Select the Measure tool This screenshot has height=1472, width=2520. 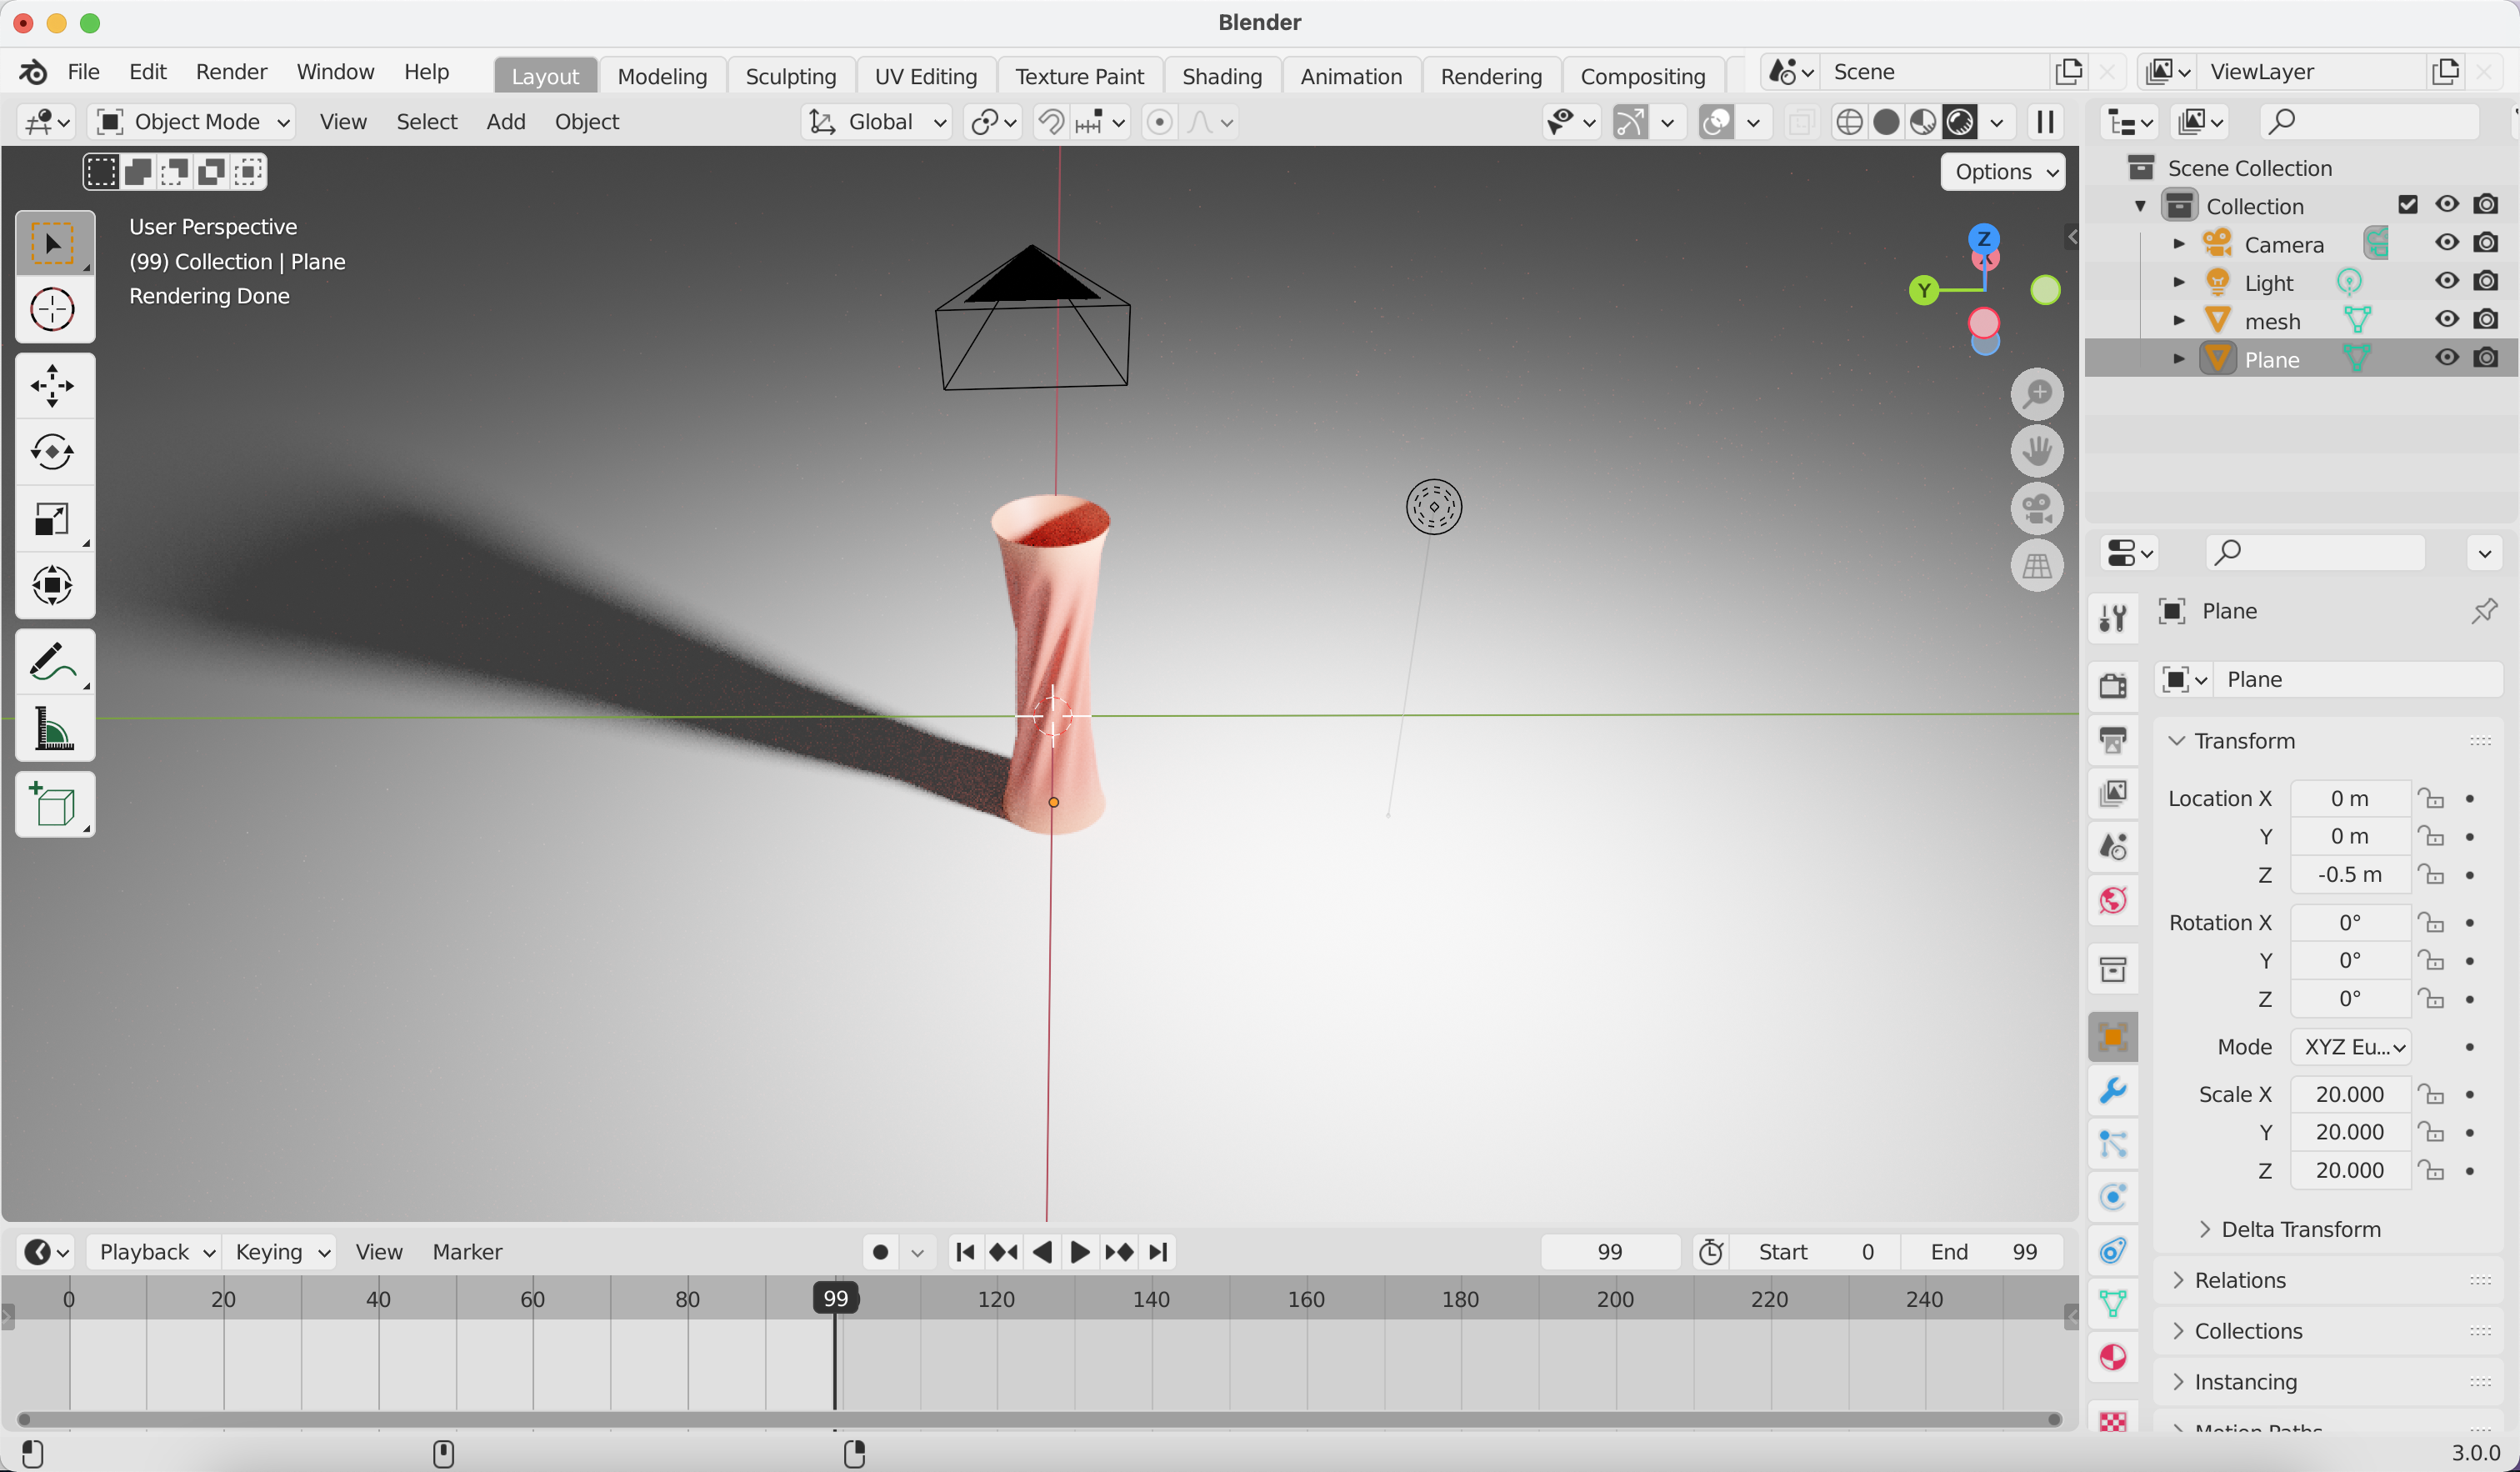[54, 728]
